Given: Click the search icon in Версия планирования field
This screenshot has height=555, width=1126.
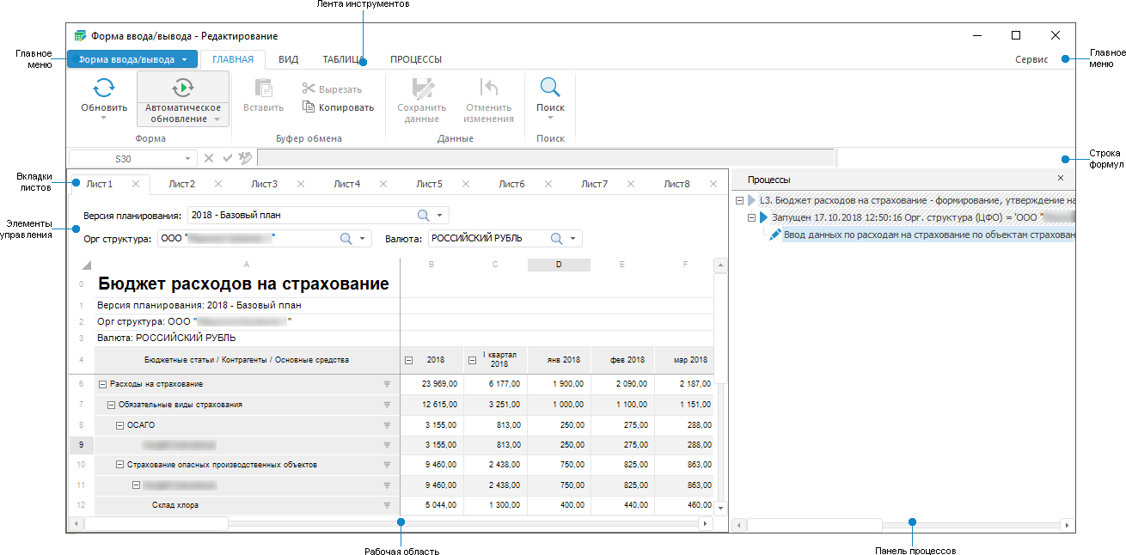Looking at the screenshot, I should 423,216.
